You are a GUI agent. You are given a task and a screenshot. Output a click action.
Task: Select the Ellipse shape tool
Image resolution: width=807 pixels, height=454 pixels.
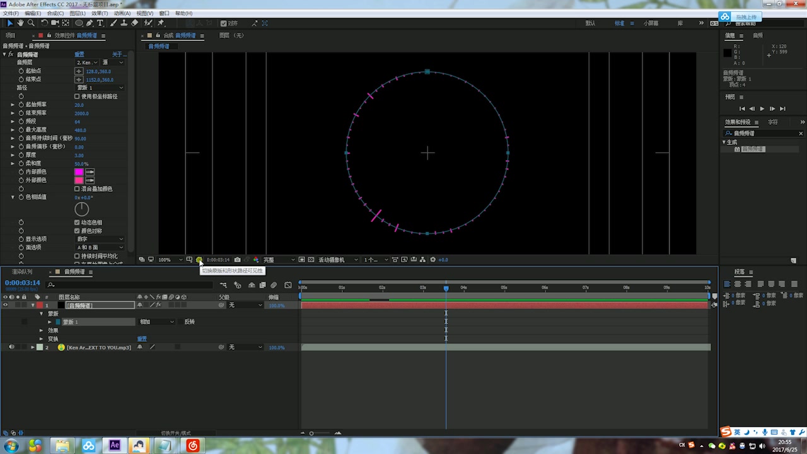pyautogui.click(x=79, y=23)
